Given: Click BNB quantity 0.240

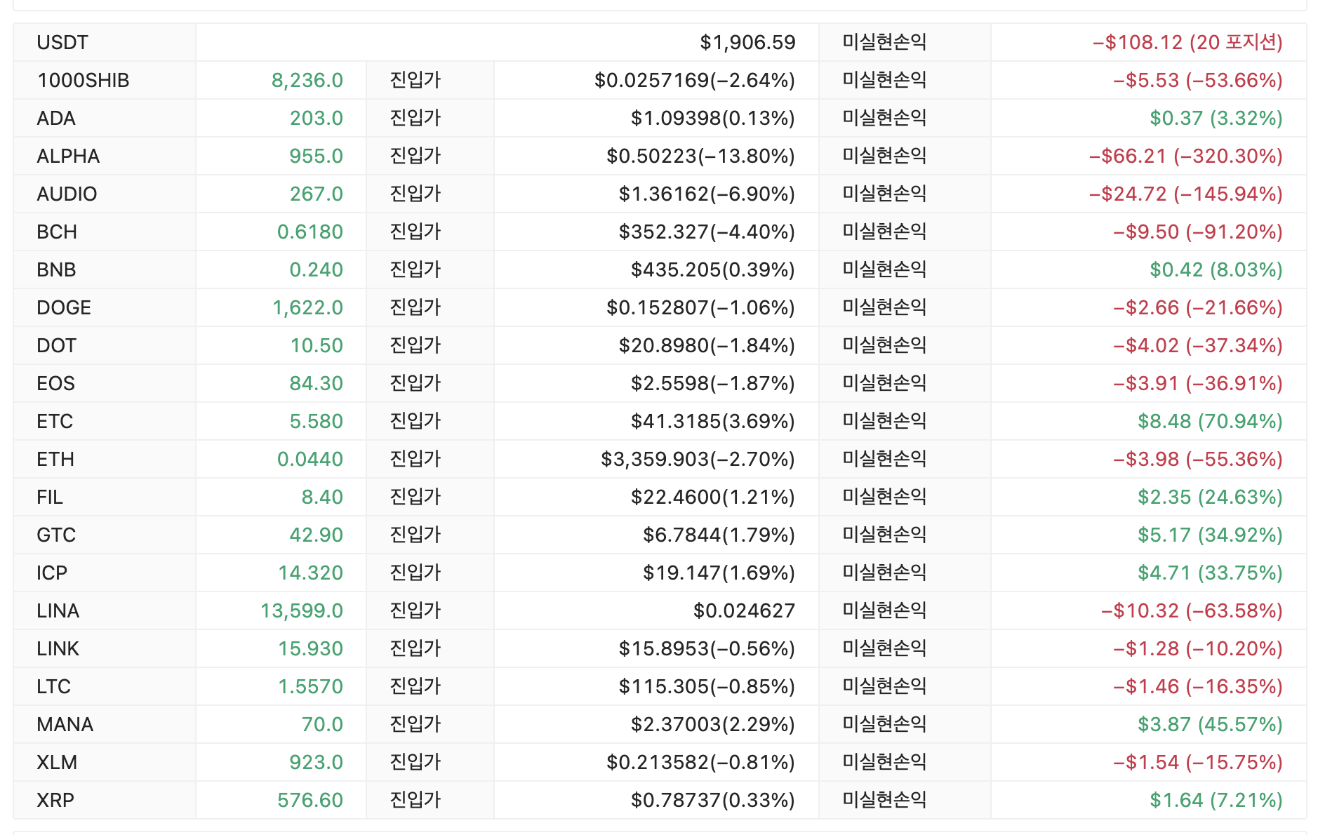Looking at the screenshot, I should point(317,270).
